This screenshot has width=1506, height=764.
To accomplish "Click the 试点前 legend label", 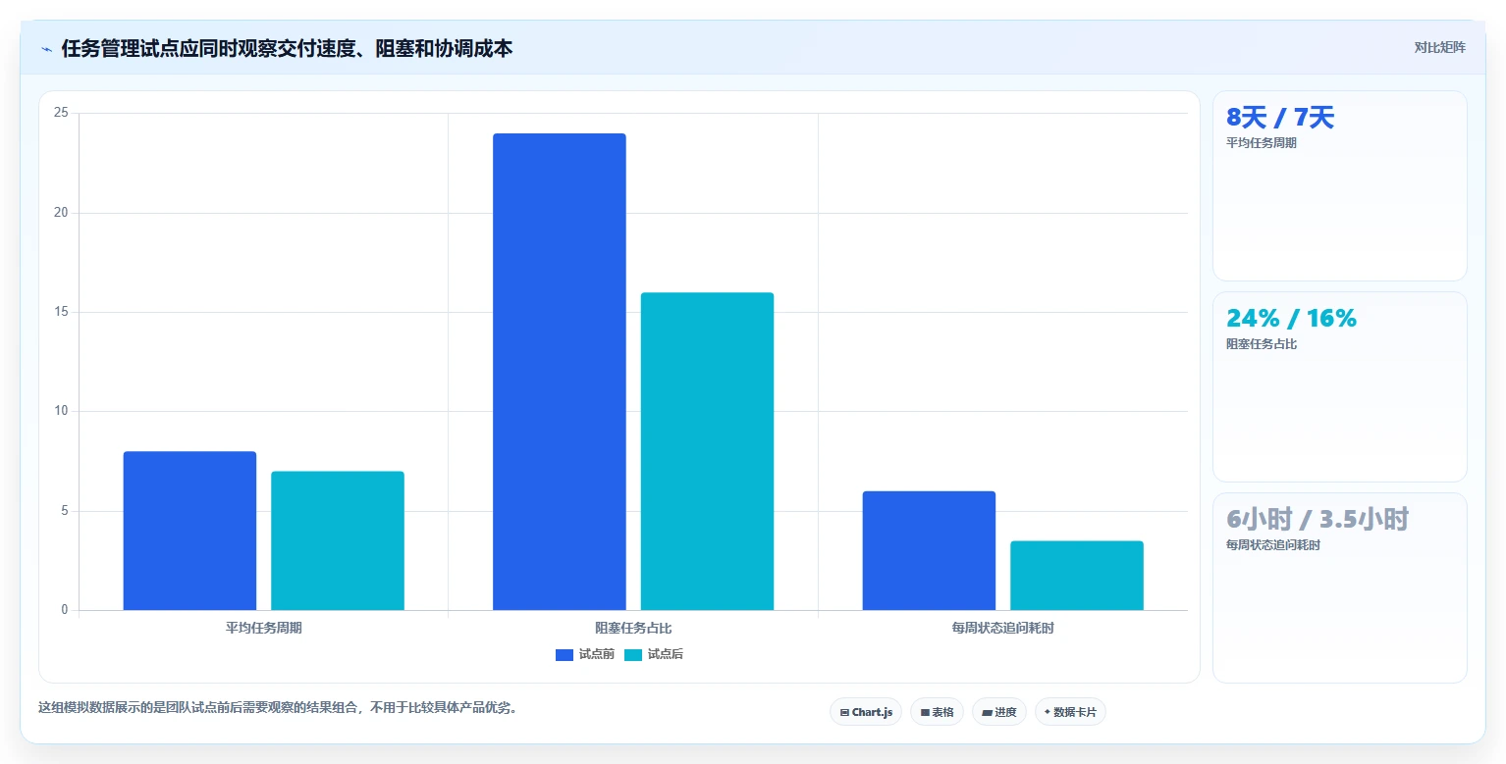I will click(596, 655).
